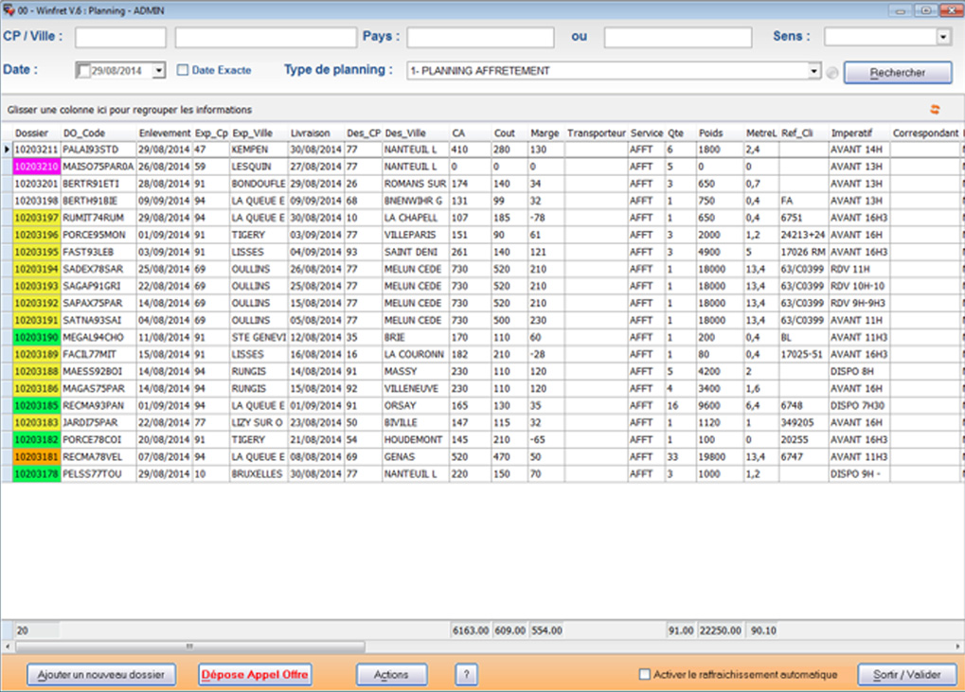Click the round indicator beside Rechercher
This screenshot has height=692, width=965.
832,73
